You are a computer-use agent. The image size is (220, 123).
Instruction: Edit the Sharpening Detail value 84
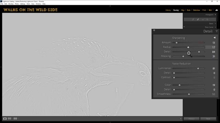tap(213, 52)
